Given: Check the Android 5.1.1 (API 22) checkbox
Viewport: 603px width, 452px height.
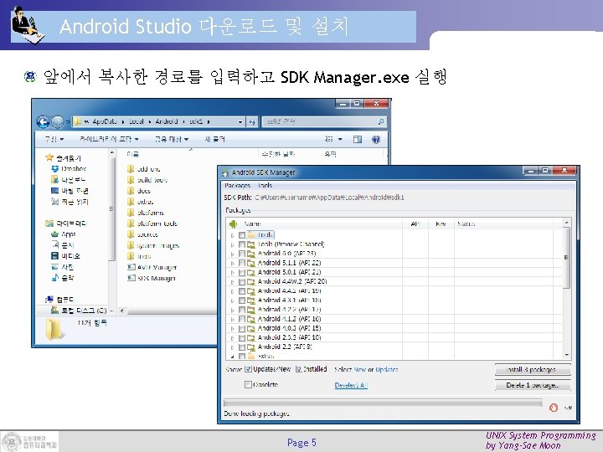Looking at the screenshot, I should 242,263.
